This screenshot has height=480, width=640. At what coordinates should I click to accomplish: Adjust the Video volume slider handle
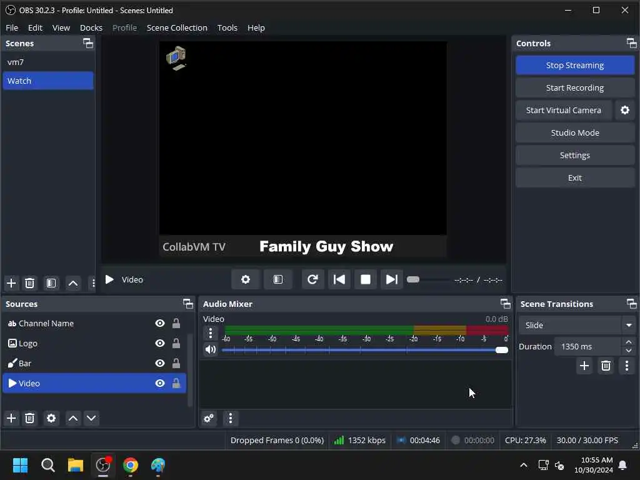click(502, 350)
